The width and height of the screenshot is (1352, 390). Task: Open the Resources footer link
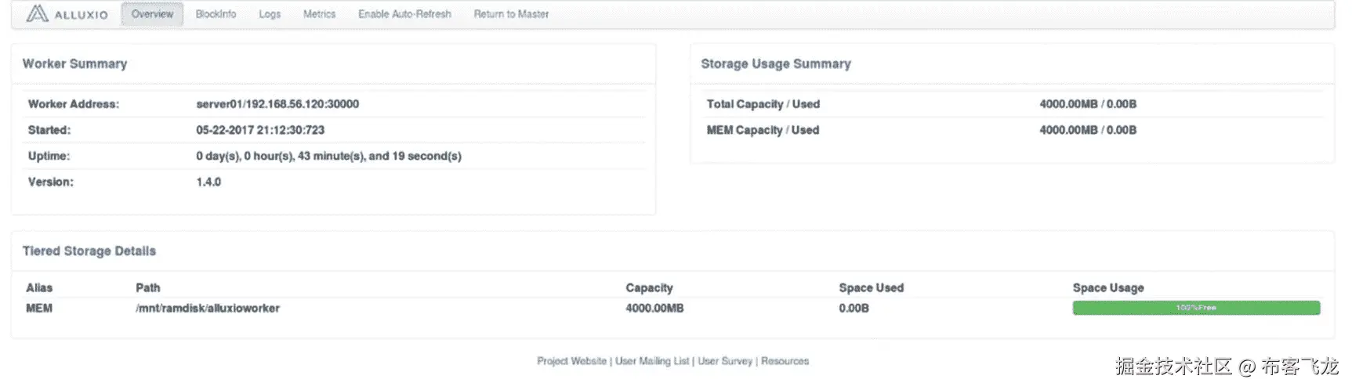(x=785, y=361)
